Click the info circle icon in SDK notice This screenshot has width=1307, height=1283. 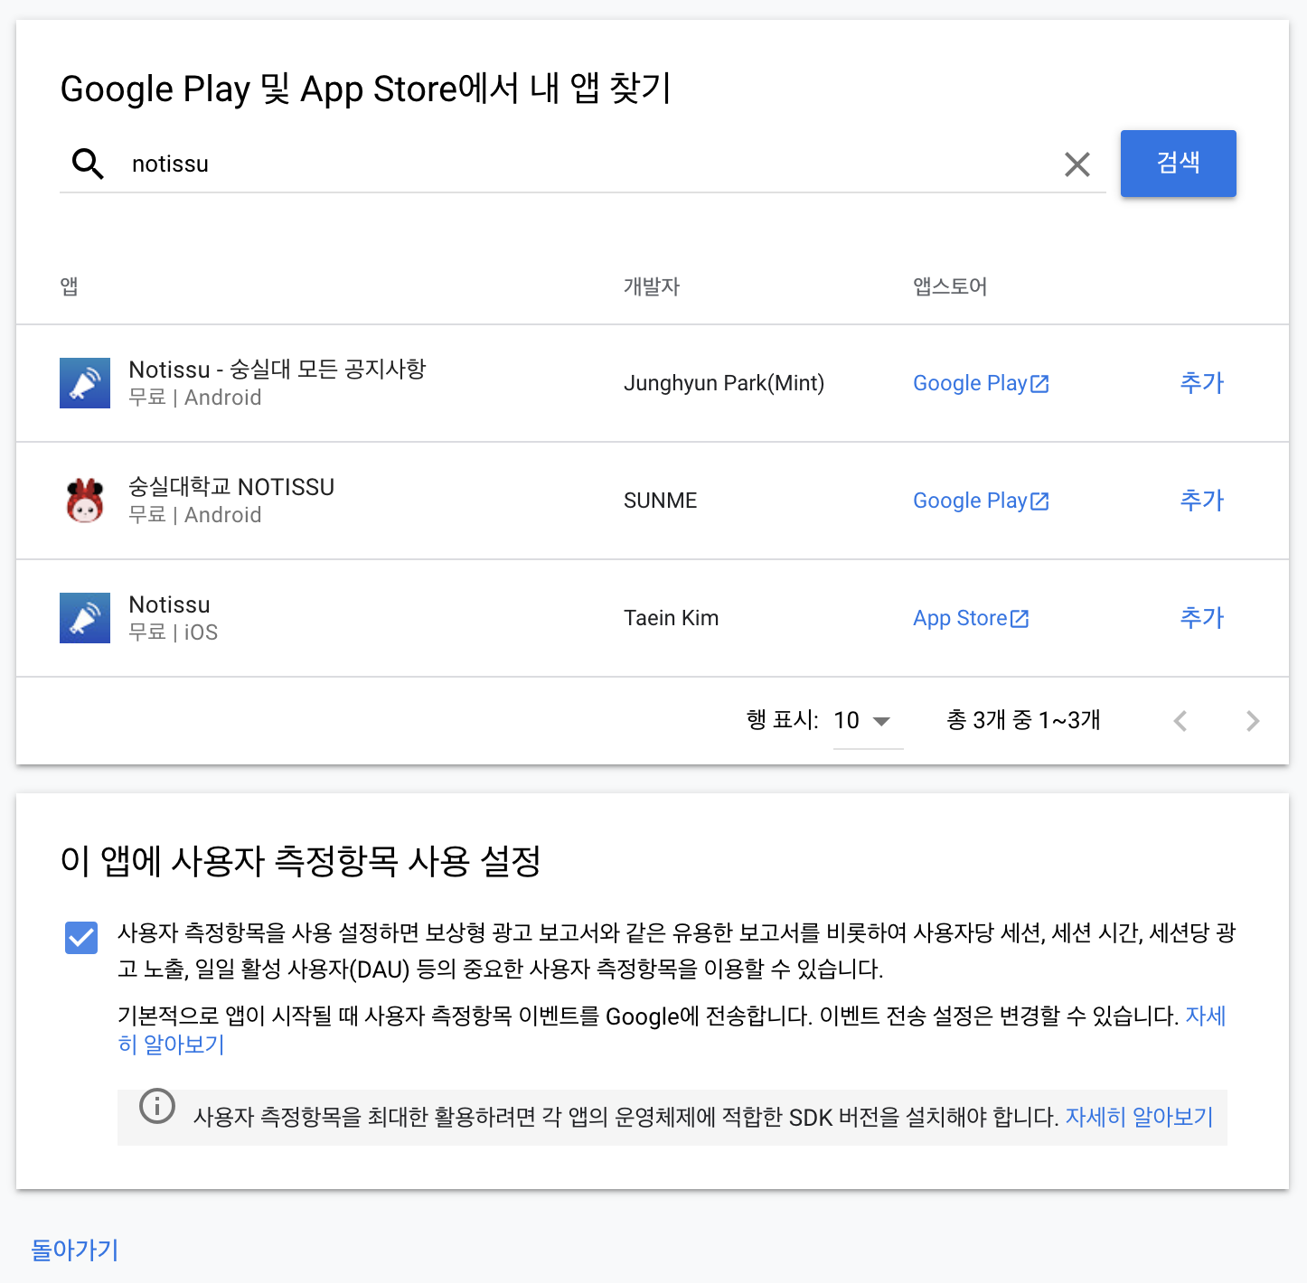(156, 1107)
